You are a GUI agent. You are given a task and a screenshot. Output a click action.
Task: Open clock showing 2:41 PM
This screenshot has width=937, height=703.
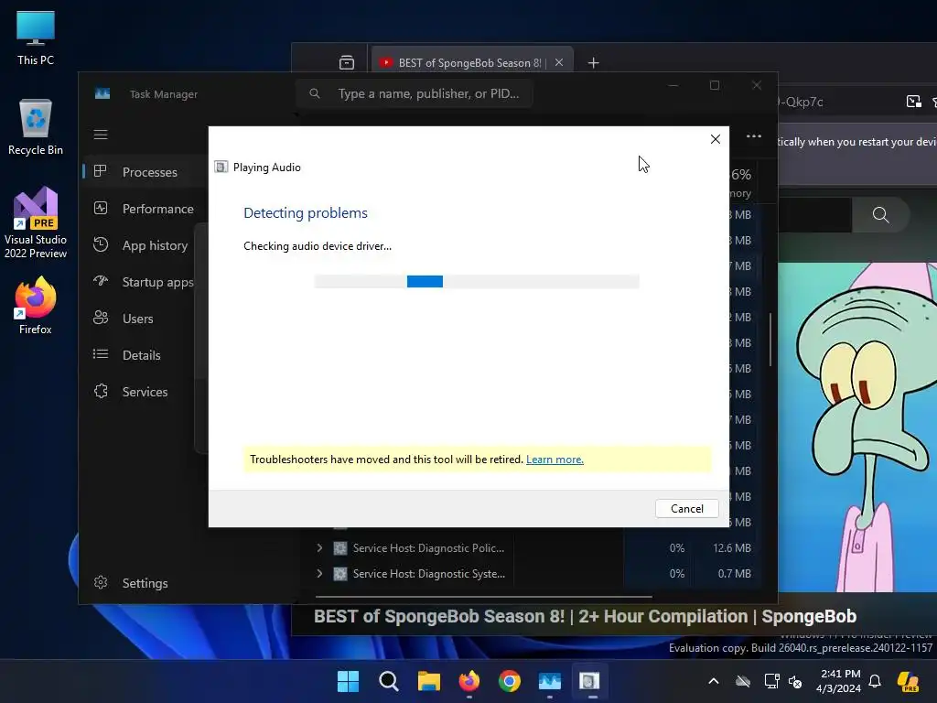839,681
